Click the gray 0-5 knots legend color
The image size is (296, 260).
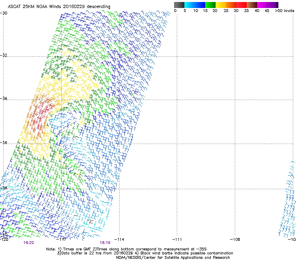179,5
